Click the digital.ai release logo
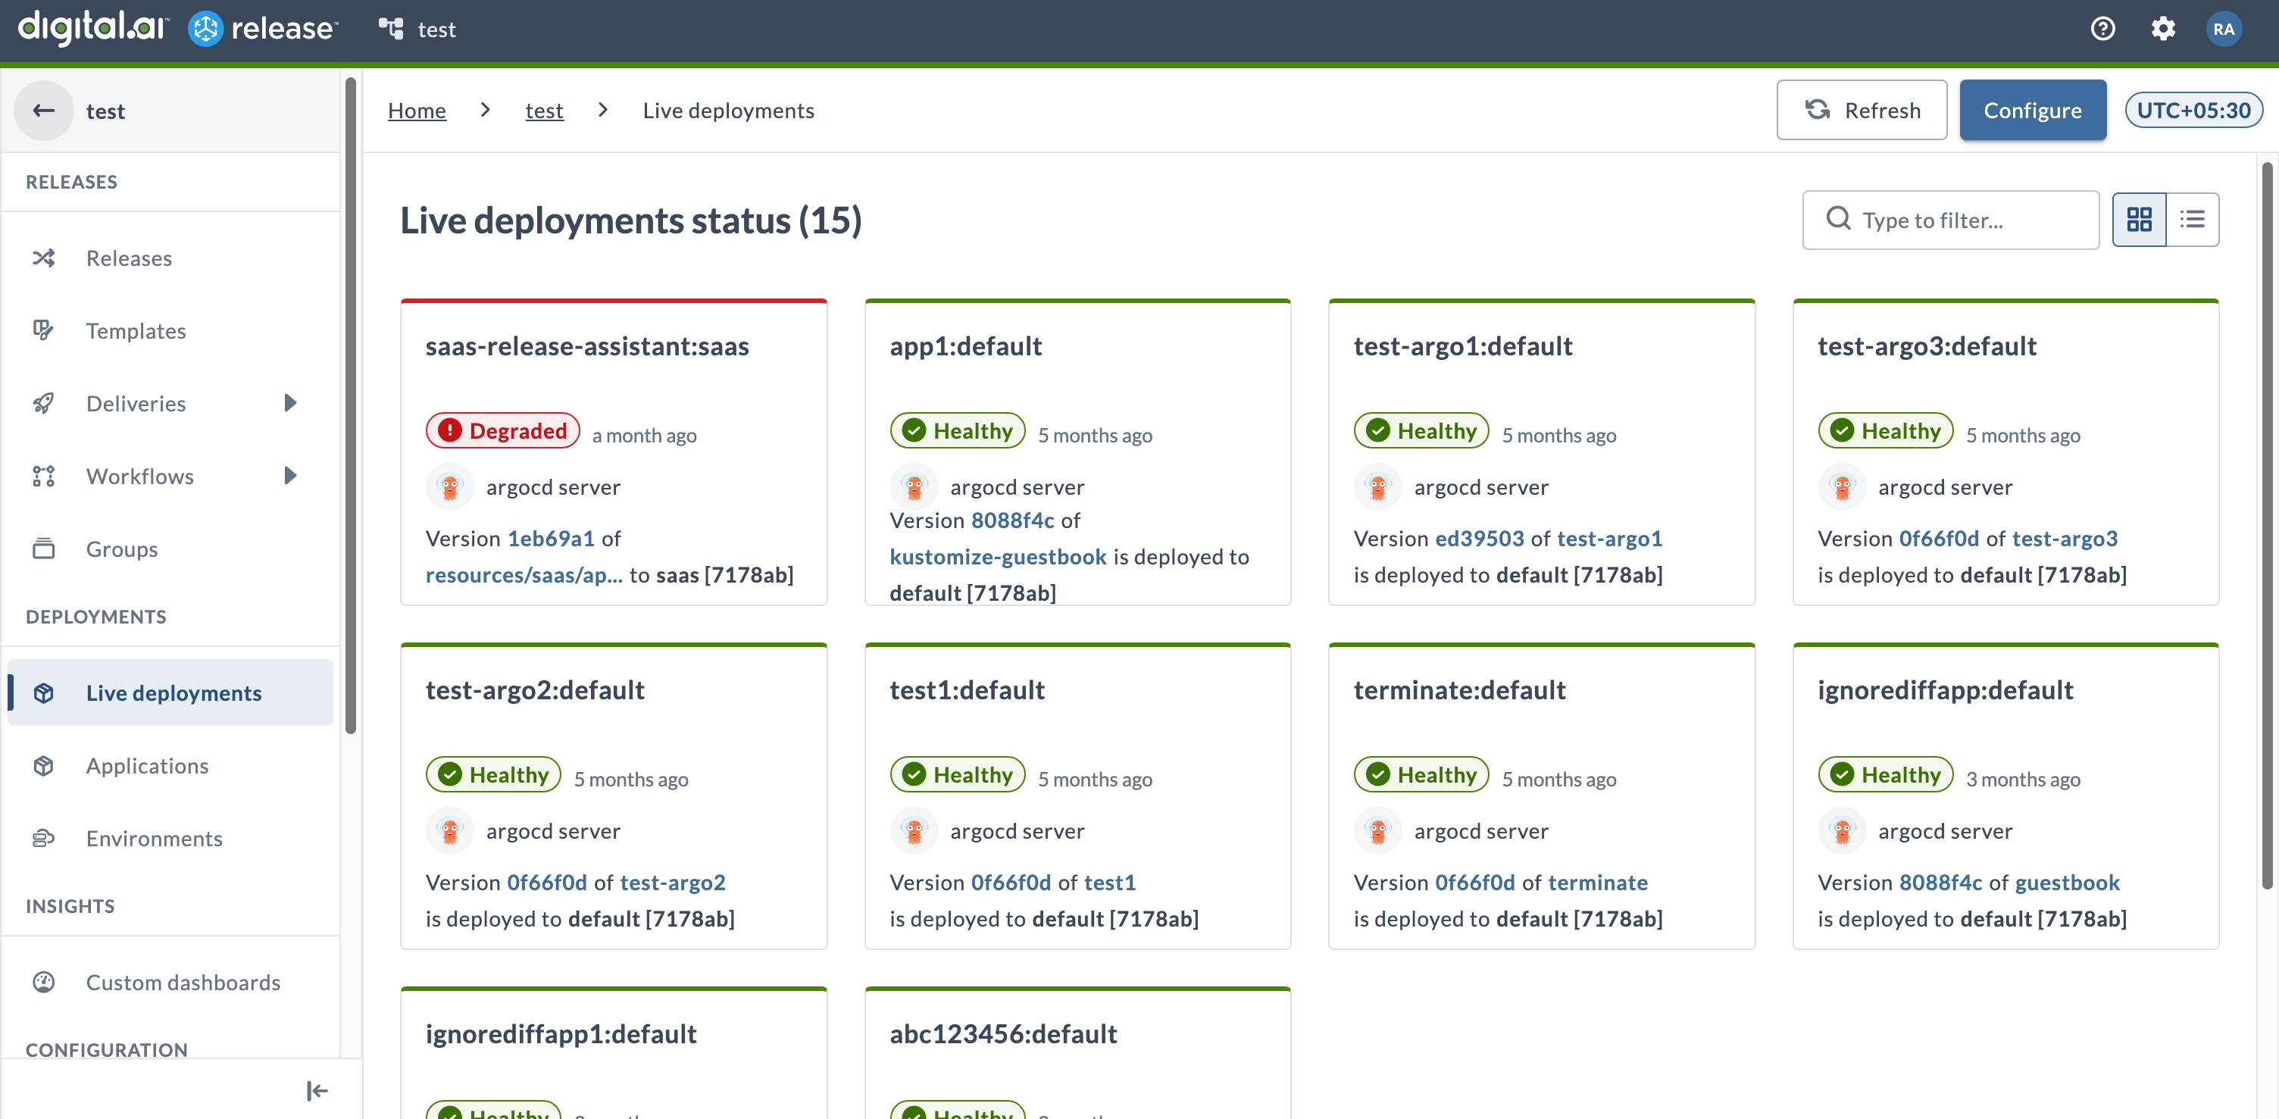Screen dimensions: 2279x1119 point(178,28)
